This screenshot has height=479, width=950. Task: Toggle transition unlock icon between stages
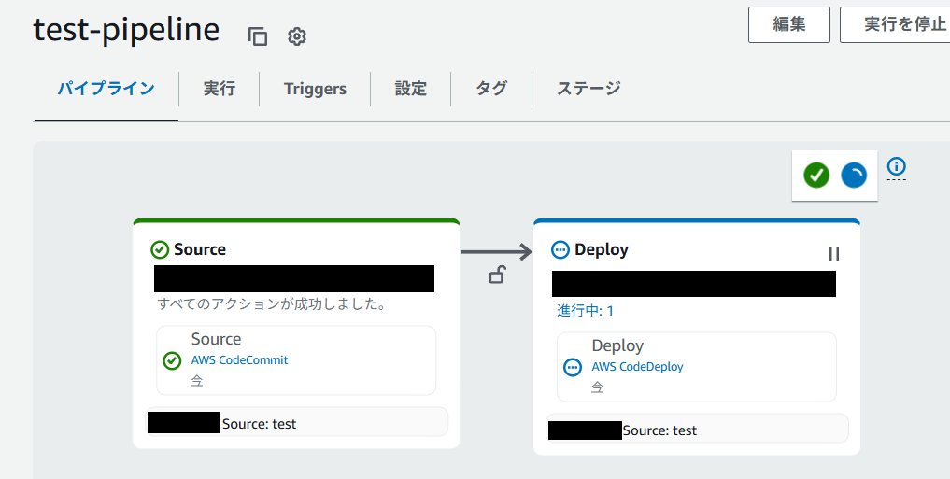coord(497,275)
